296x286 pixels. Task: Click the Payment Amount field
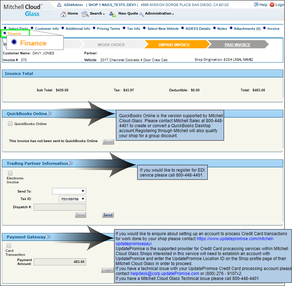tap(60, 262)
